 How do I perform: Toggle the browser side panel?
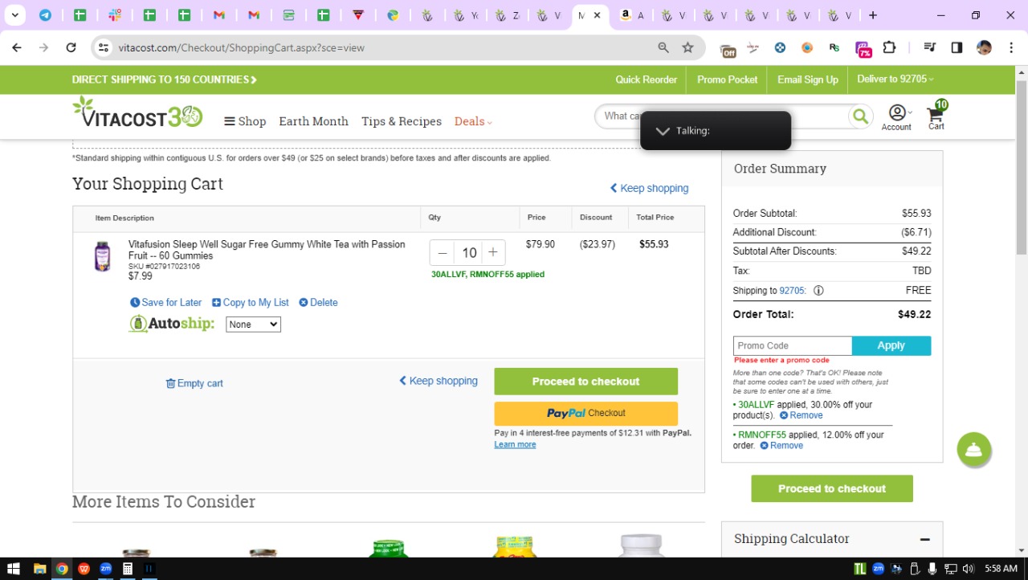(x=957, y=47)
